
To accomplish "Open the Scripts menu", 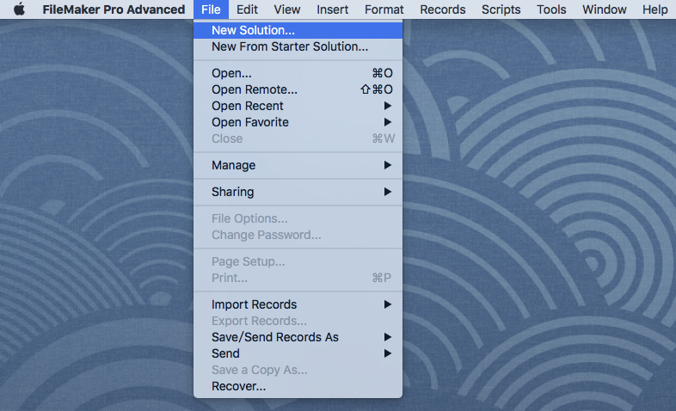I will pos(501,9).
